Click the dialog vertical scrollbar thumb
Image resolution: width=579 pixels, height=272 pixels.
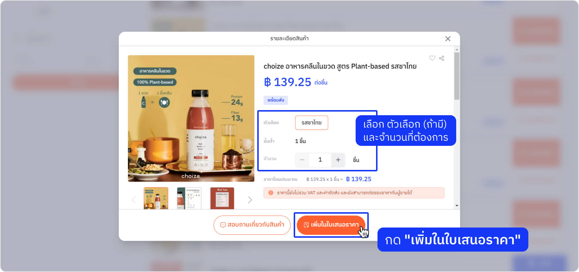[x=457, y=76]
